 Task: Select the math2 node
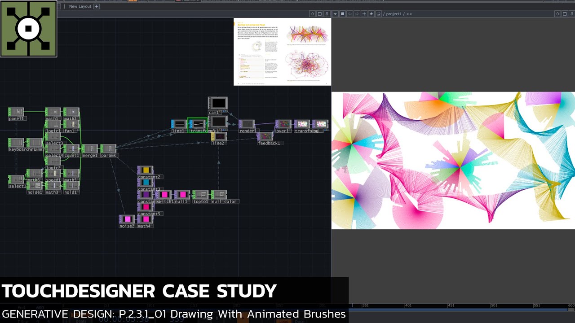71,112
